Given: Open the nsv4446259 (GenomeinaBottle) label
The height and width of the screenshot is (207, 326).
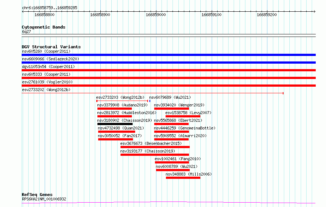Looking at the screenshot, I should pos(185,128).
